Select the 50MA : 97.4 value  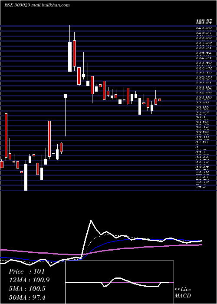pyautogui.click(x=27, y=297)
